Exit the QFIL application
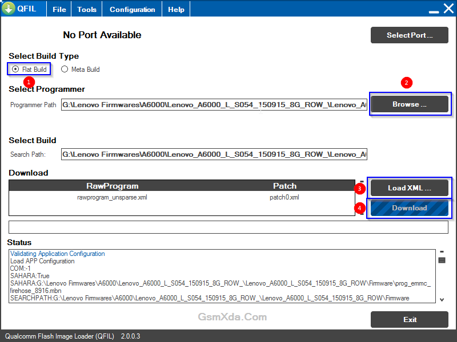The width and height of the screenshot is (457, 342). point(409,320)
